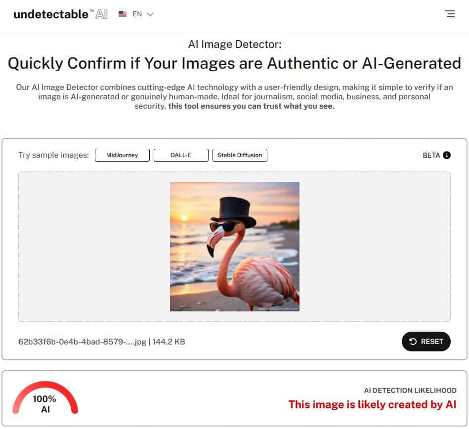The width and height of the screenshot is (469, 429).
Task: Click the AI Image Detector heading
Action: click(234, 44)
